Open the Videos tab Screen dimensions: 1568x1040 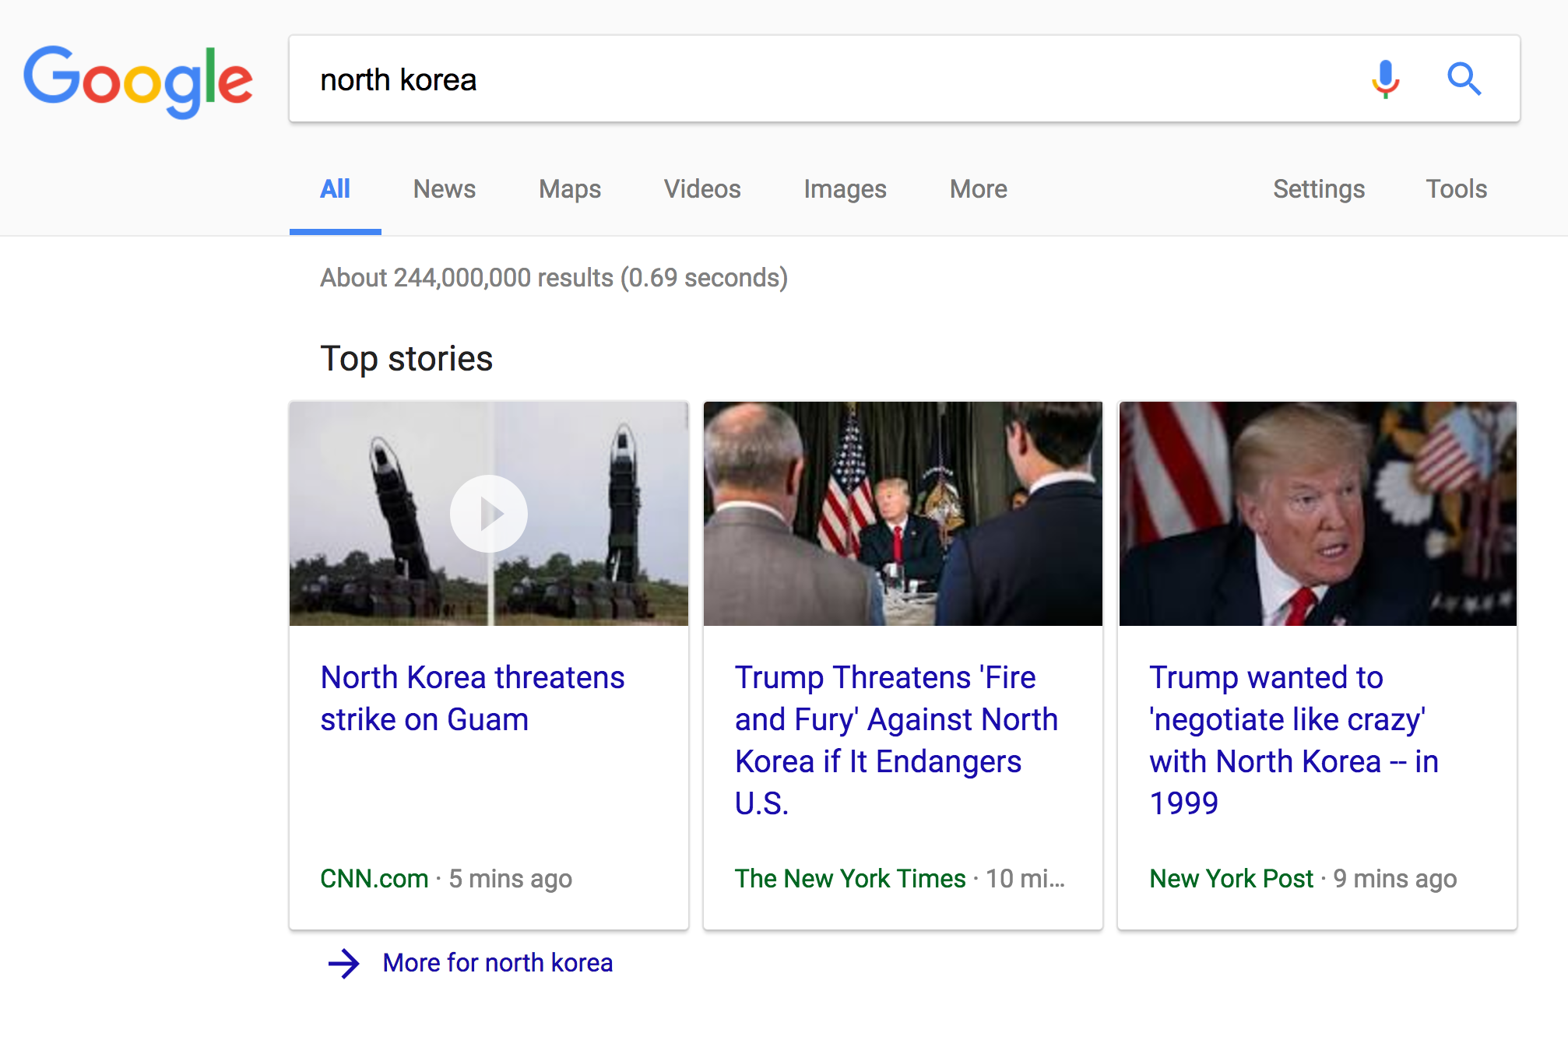[x=701, y=189]
